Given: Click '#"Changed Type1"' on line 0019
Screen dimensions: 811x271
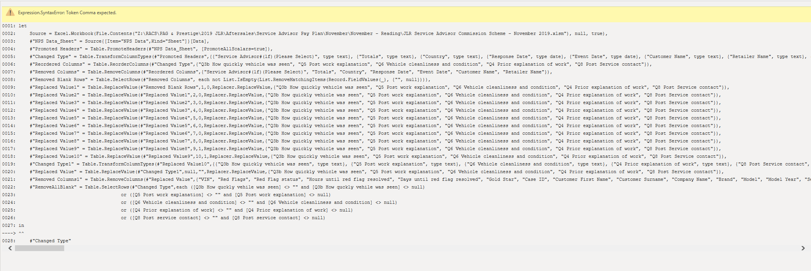Looking at the screenshot, I should pyautogui.click(x=52, y=164).
